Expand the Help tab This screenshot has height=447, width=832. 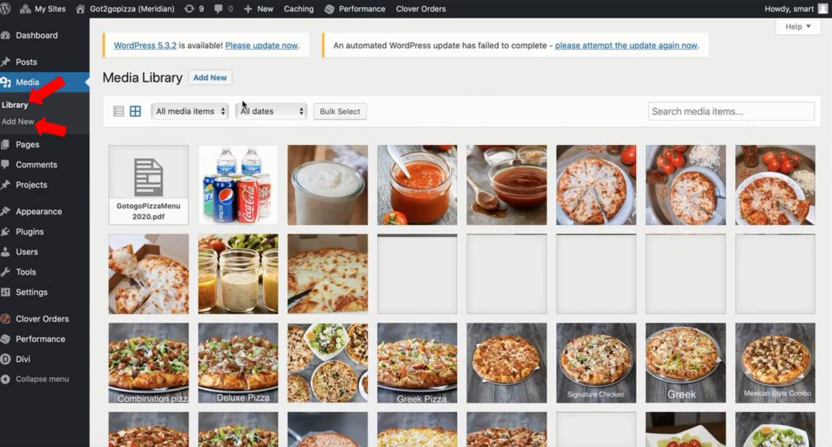coord(798,26)
